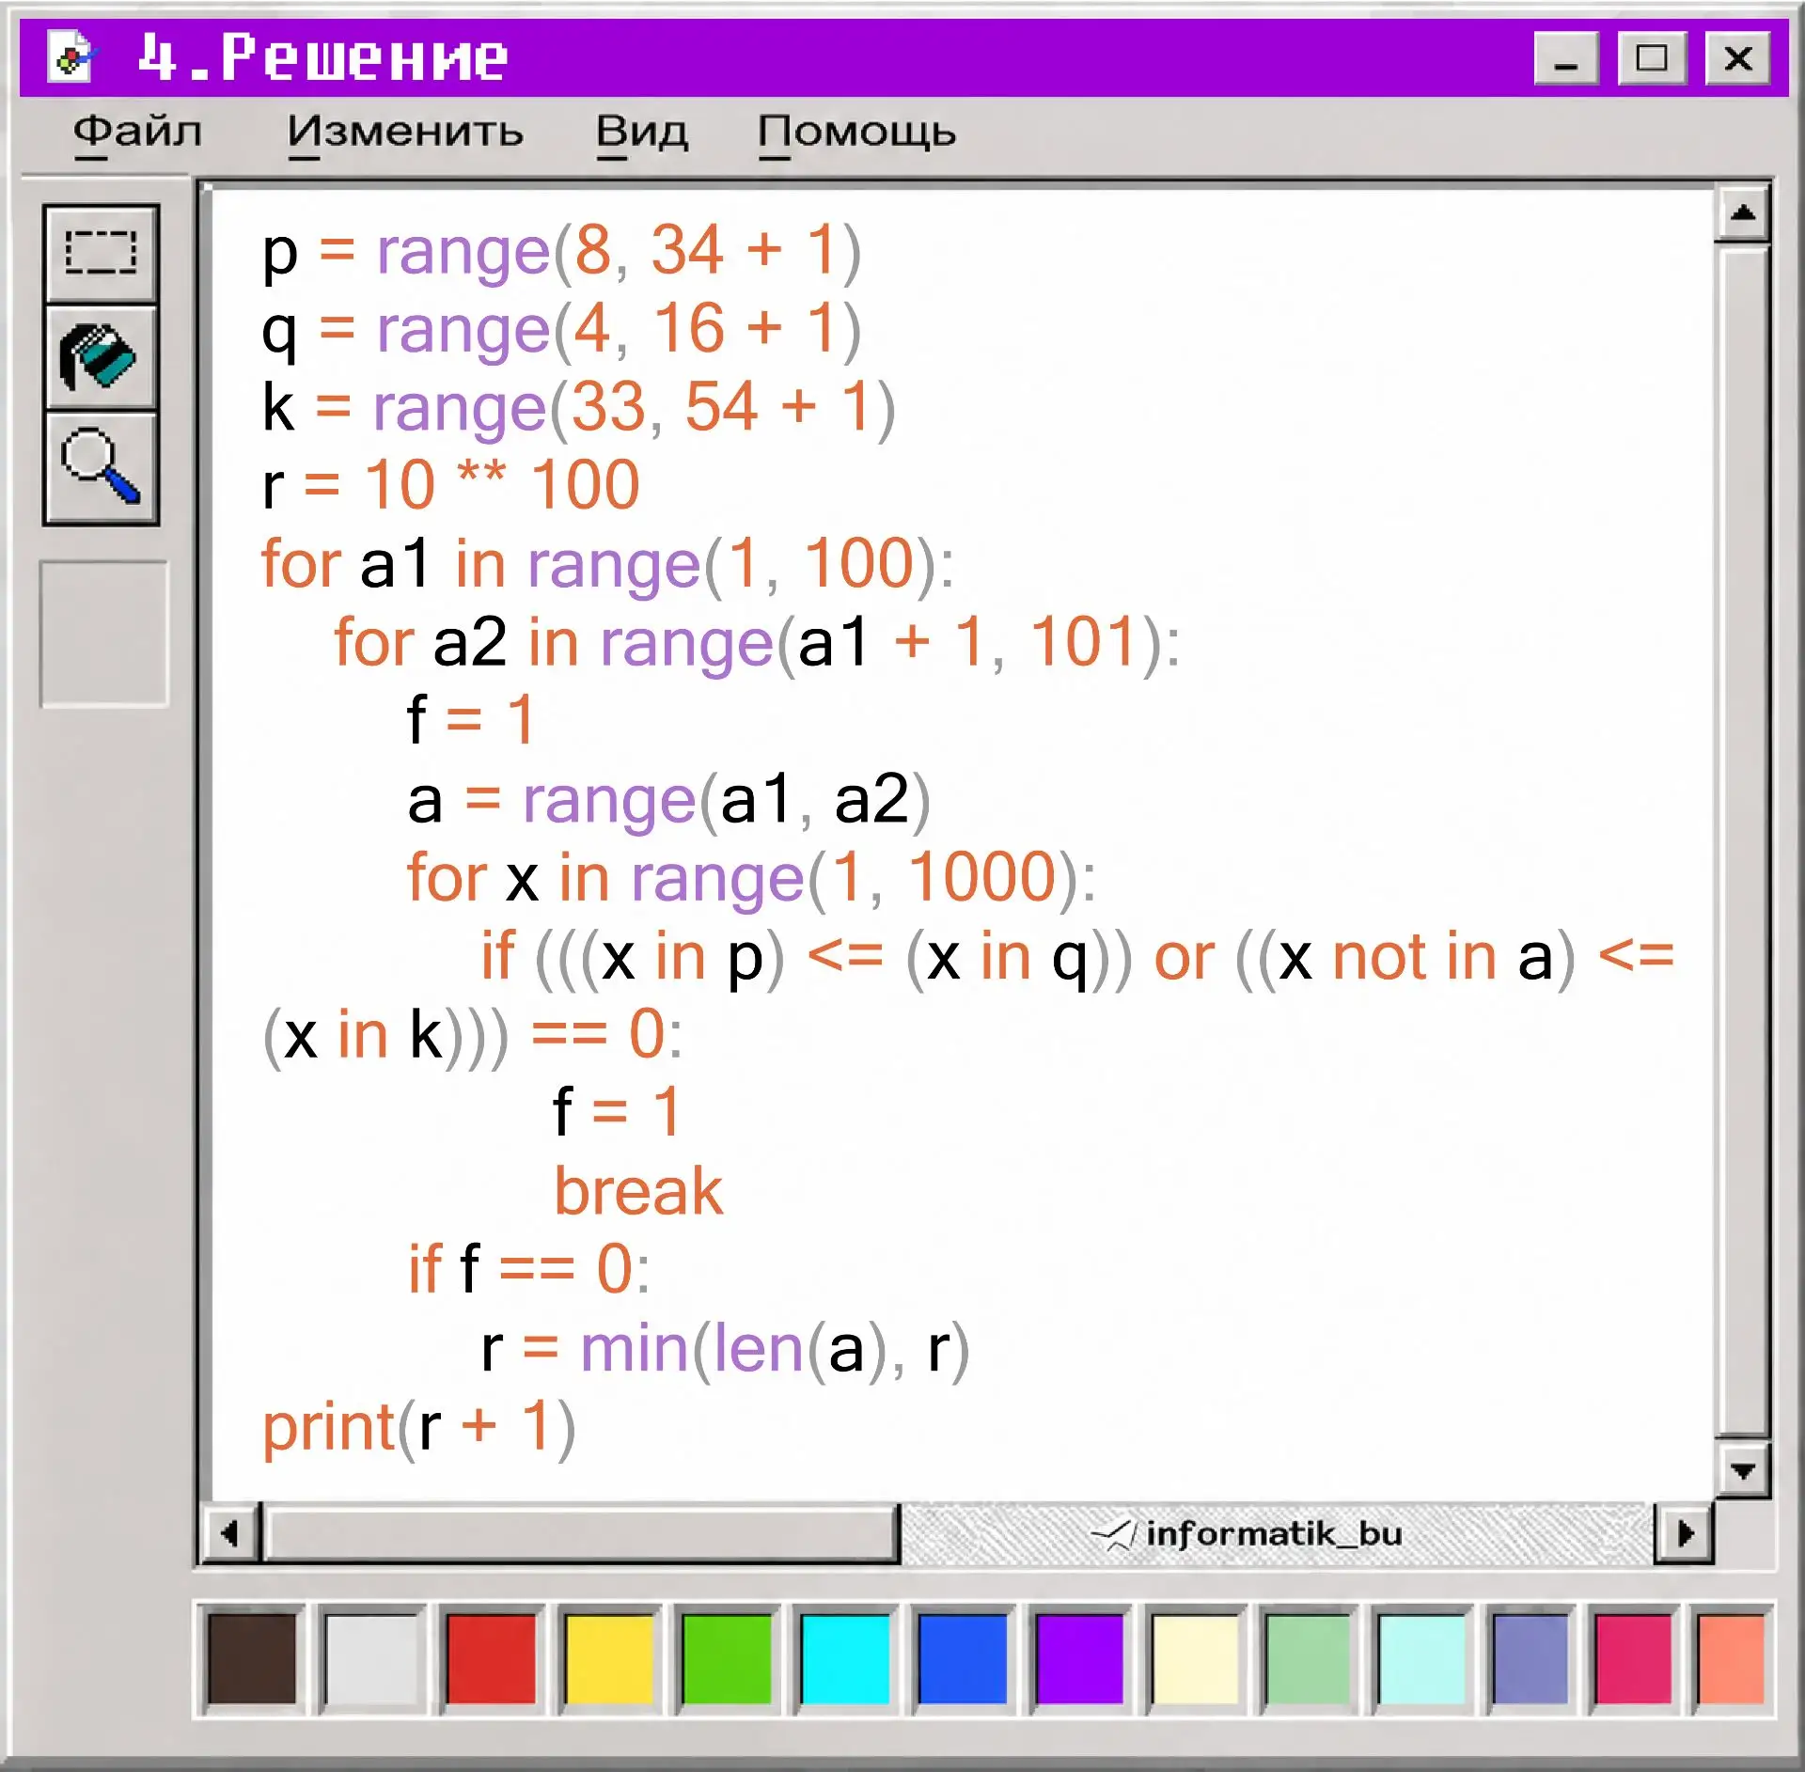Pick the pale cream color swatch
Image resolution: width=1805 pixels, height=1772 pixels.
coord(1195,1659)
